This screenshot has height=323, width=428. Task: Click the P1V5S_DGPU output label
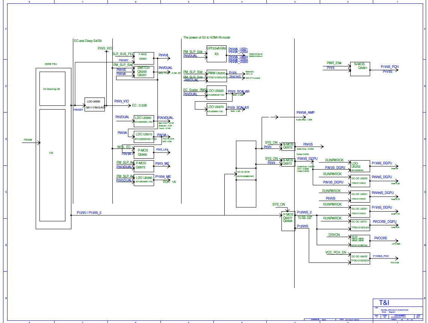pos(382,207)
